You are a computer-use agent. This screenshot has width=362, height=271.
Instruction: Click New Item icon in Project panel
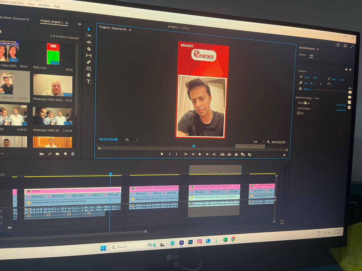click(x=65, y=154)
